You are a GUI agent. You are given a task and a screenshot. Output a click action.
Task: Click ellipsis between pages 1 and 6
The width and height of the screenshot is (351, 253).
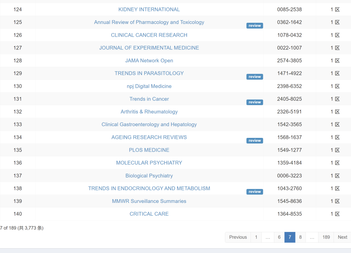point(268,237)
